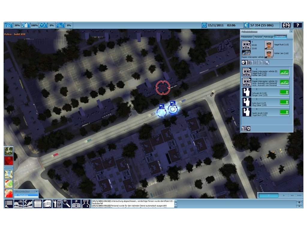307x230 pixels.
Task: Switch to the Dienstpläne tab
Action: 280,37
